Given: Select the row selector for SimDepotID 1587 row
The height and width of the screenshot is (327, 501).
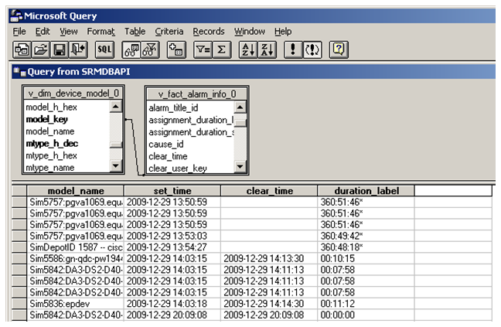Looking at the screenshot, I should click(x=19, y=247).
